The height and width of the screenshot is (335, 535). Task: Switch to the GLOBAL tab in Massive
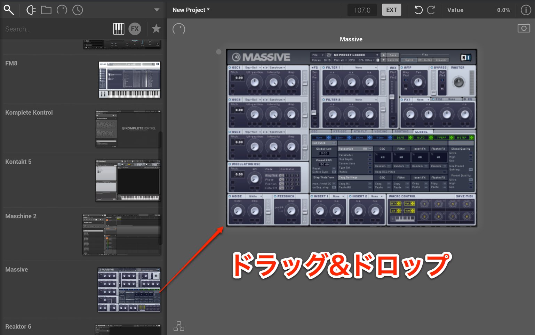[x=421, y=132]
